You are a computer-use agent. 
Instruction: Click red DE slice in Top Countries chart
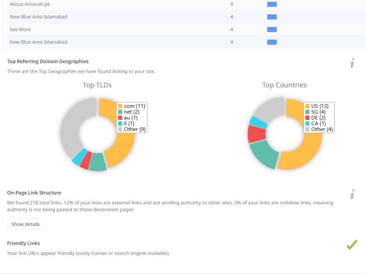257,134
